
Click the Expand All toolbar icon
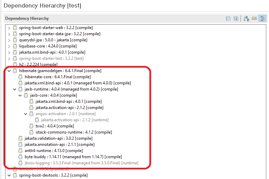click(x=236, y=19)
